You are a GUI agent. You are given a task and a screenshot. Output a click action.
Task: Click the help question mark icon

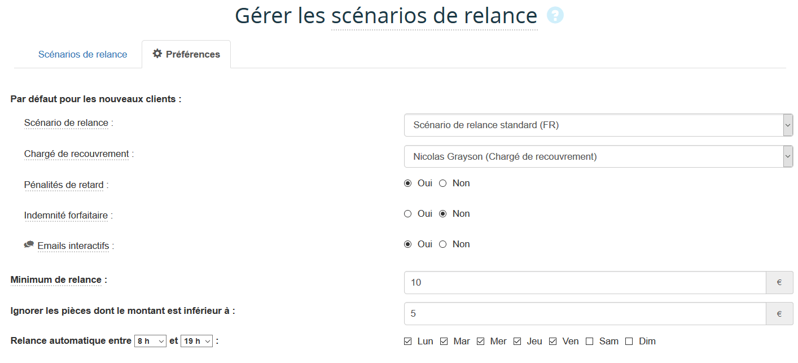coord(555,15)
